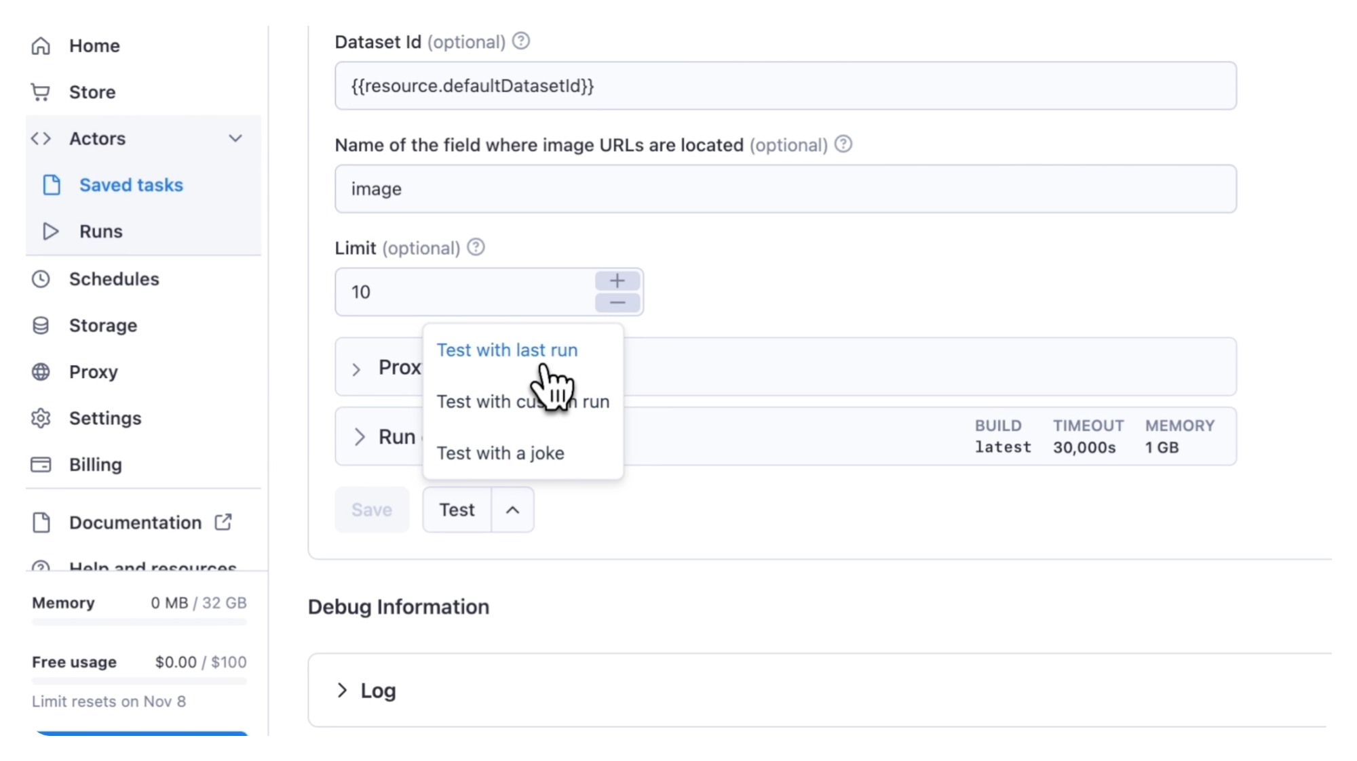This screenshot has height=761, width=1357.
Task: Select the Actors code icon
Action: click(x=41, y=138)
